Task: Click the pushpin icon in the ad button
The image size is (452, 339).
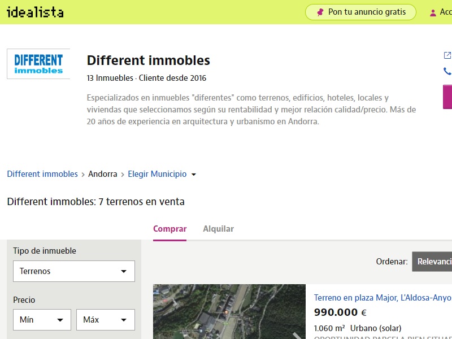Action: (320, 12)
